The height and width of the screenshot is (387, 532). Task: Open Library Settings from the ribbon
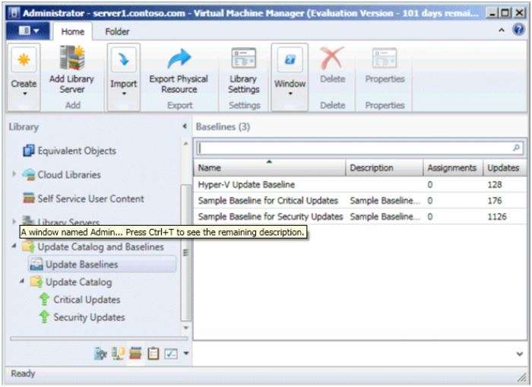[x=244, y=70]
